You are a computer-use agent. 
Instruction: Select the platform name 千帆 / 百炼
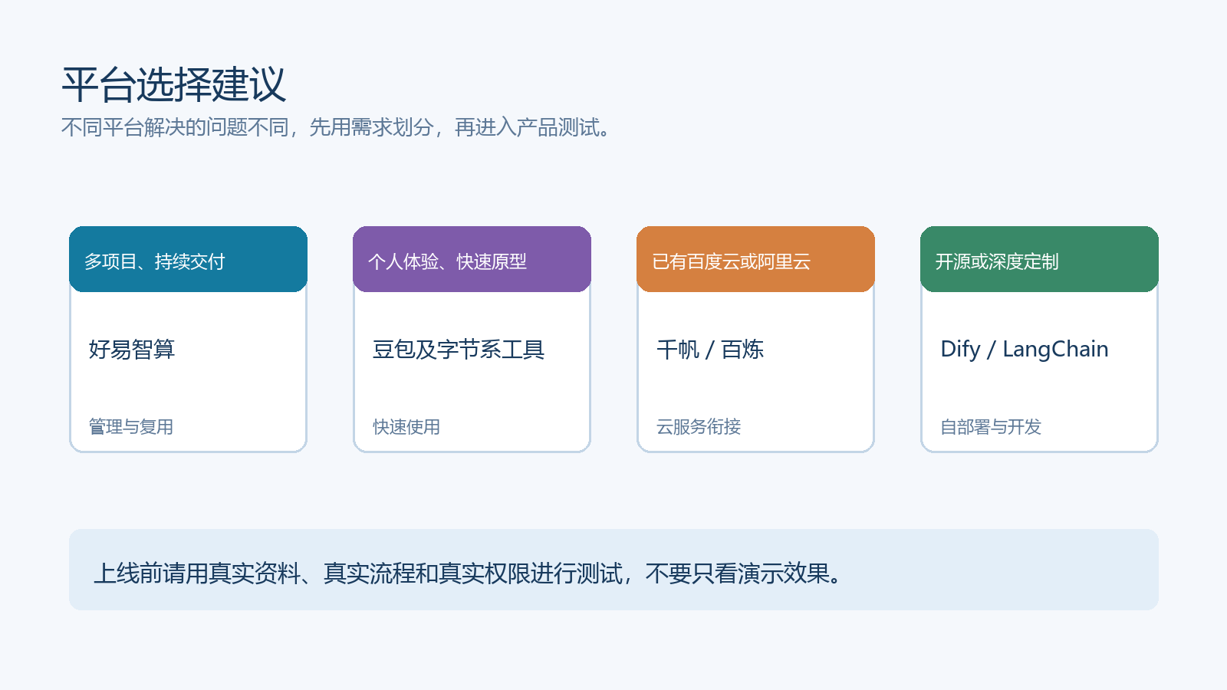click(x=710, y=350)
